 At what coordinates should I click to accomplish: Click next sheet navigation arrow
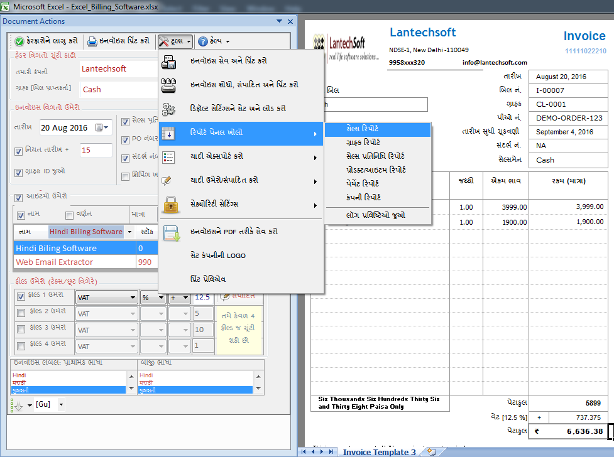pyautogui.click(x=322, y=452)
